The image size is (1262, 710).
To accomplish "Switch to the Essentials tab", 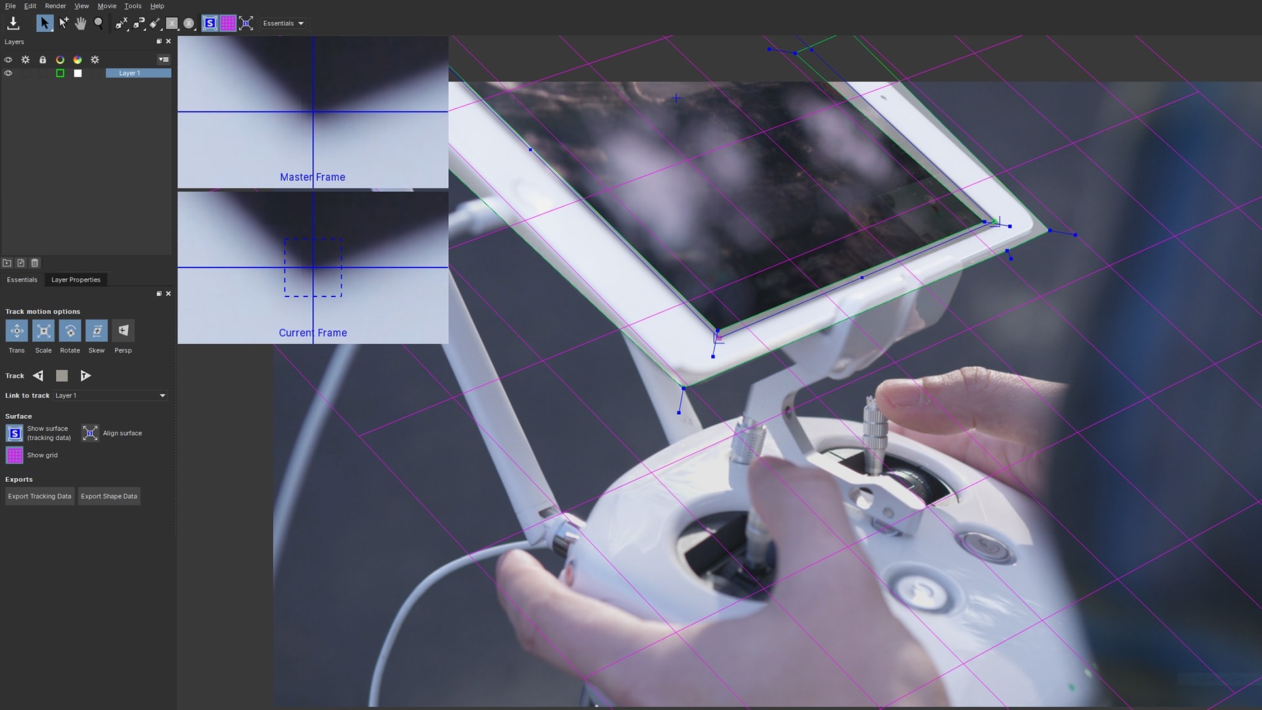I will click(x=22, y=280).
